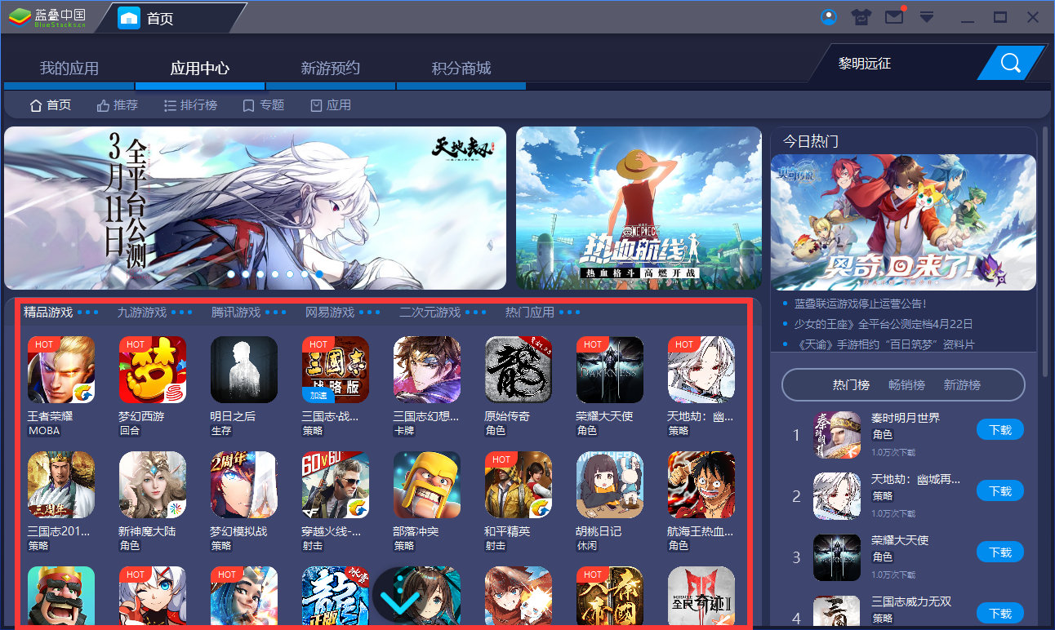The width and height of the screenshot is (1055, 630).
Task: Select the 精品游戏 category
Action: (x=48, y=312)
